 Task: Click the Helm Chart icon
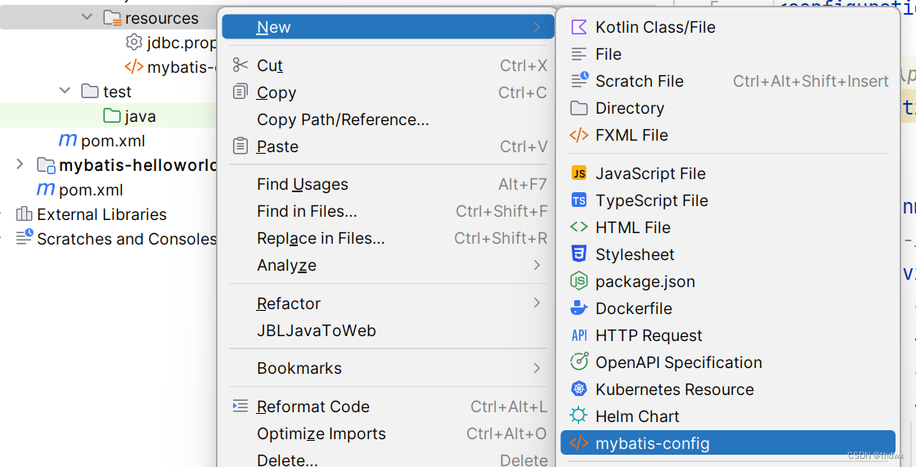pyautogui.click(x=579, y=416)
